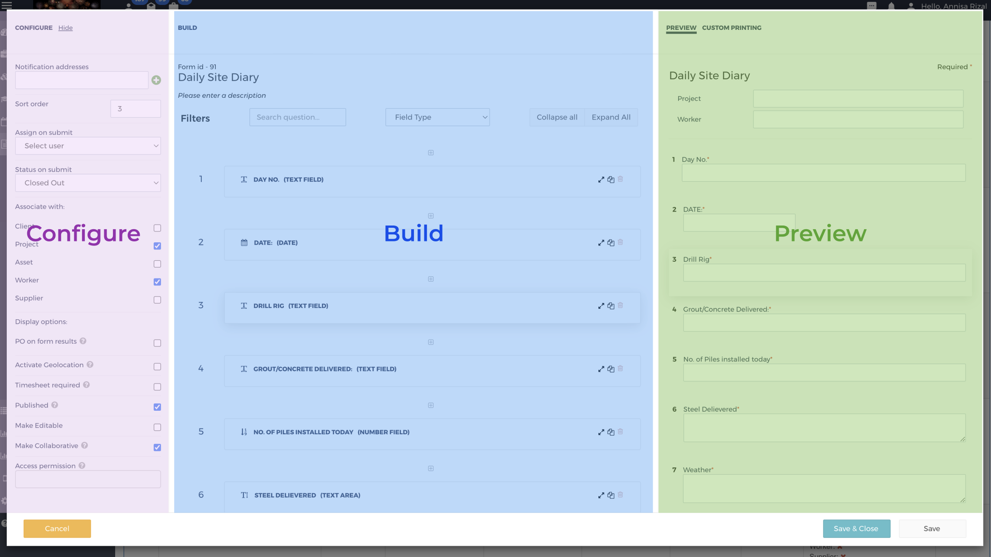Viewport: 991px width, 557px height.
Task: Expand the DAY NO. field via its arrows icon
Action: pyautogui.click(x=601, y=179)
